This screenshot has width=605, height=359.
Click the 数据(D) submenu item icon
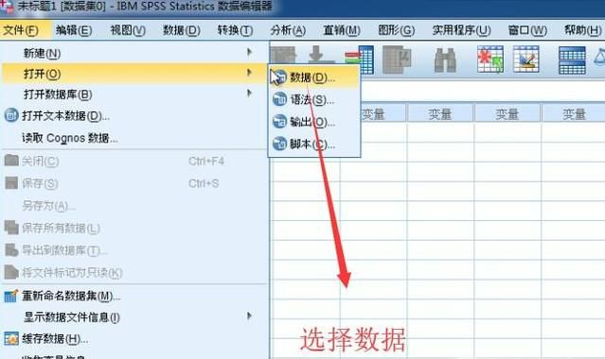[279, 77]
